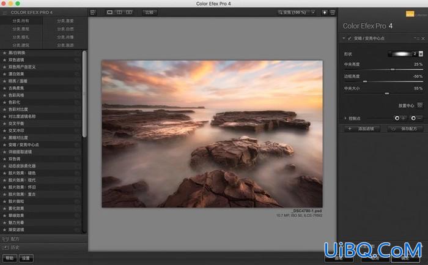This screenshot has height=265, width=428.
Task: Toggle the 变暗/变亮中心点 filter checkbox
Action: (x=349, y=39)
